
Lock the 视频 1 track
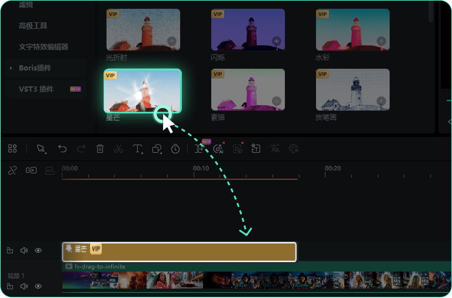click(x=10, y=286)
